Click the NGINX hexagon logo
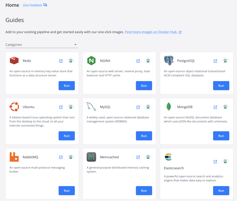 point(91,61)
